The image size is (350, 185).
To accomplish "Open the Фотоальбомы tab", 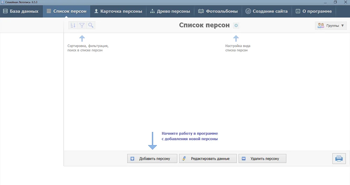I will tap(218, 11).
